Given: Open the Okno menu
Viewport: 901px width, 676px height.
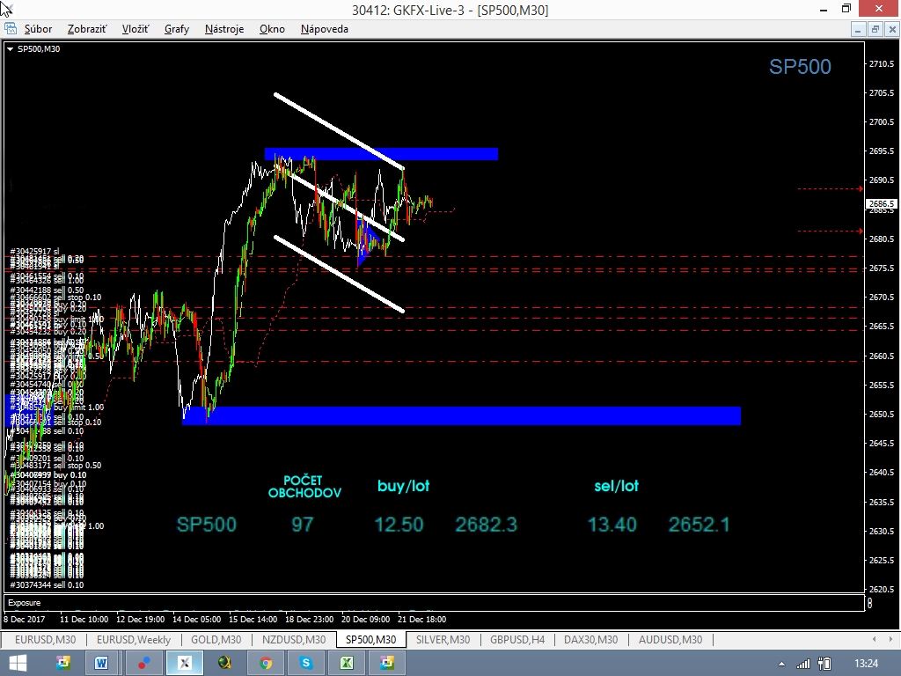Looking at the screenshot, I should (272, 29).
